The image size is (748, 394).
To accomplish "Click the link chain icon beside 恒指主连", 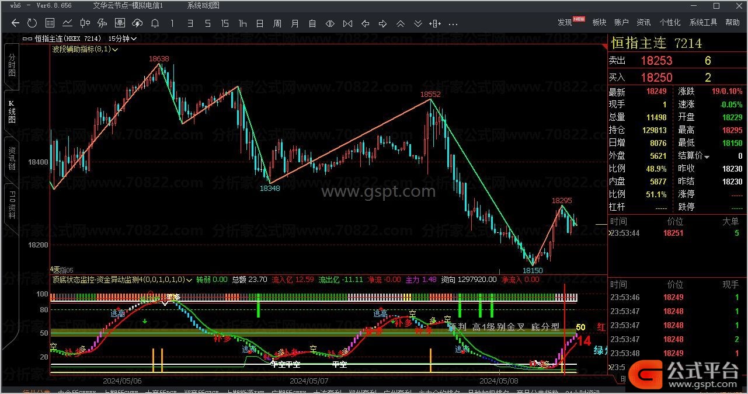I will tap(27, 39).
